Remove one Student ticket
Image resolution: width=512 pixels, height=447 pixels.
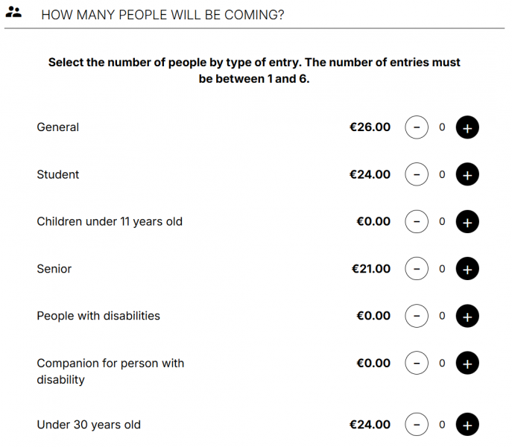click(x=417, y=174)
